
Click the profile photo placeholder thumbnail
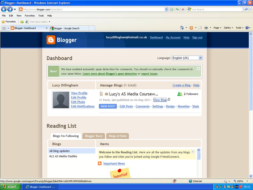pyautogui.click(x=61, y=100)
